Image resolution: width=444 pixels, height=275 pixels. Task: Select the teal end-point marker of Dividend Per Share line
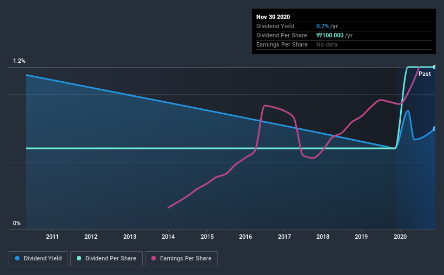coord(434,67)
